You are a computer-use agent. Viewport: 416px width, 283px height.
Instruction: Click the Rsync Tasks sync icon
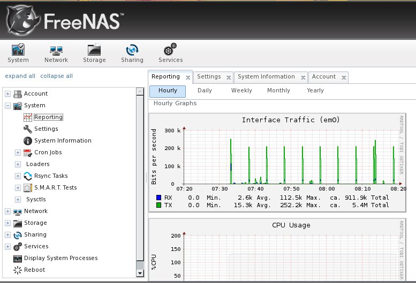[28, 176]
